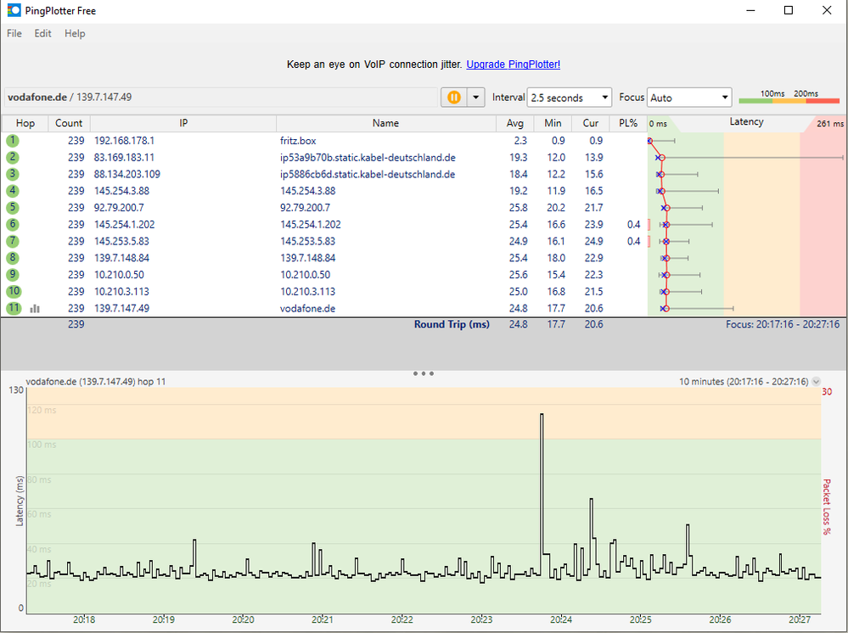The image size is (848, 633).
Task: Click the hop 4 green circle icon
Action: (x=14, y=191)
